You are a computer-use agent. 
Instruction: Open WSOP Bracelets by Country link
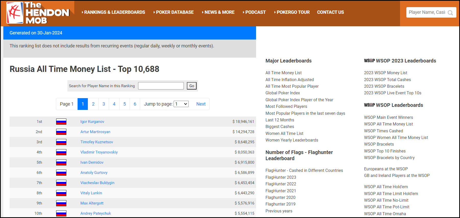389,158
